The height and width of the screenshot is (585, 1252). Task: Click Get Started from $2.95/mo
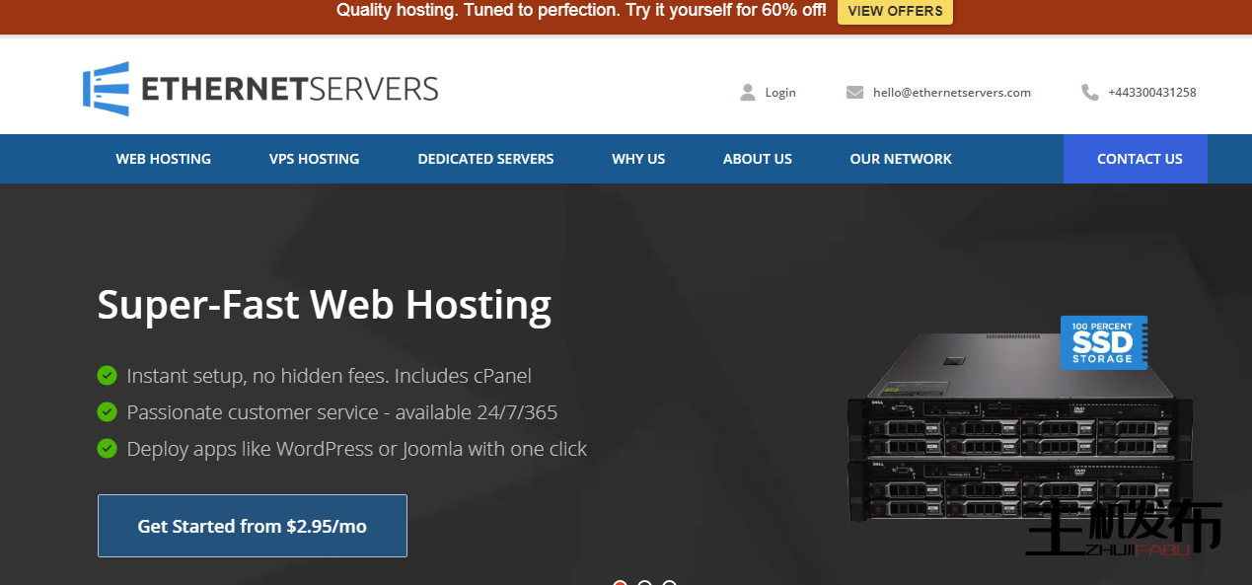pos(253,526)
